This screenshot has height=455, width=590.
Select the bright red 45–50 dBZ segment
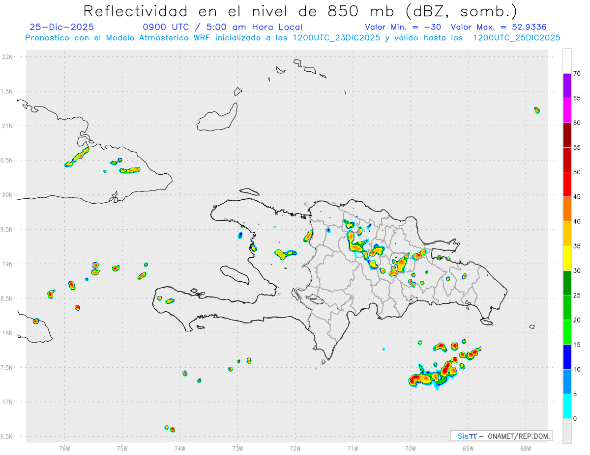tap(567, 185)
